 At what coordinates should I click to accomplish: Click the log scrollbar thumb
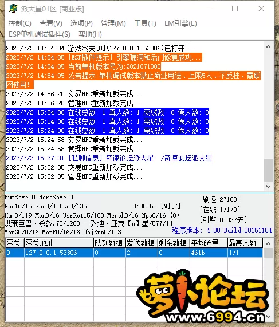point(268,171)
